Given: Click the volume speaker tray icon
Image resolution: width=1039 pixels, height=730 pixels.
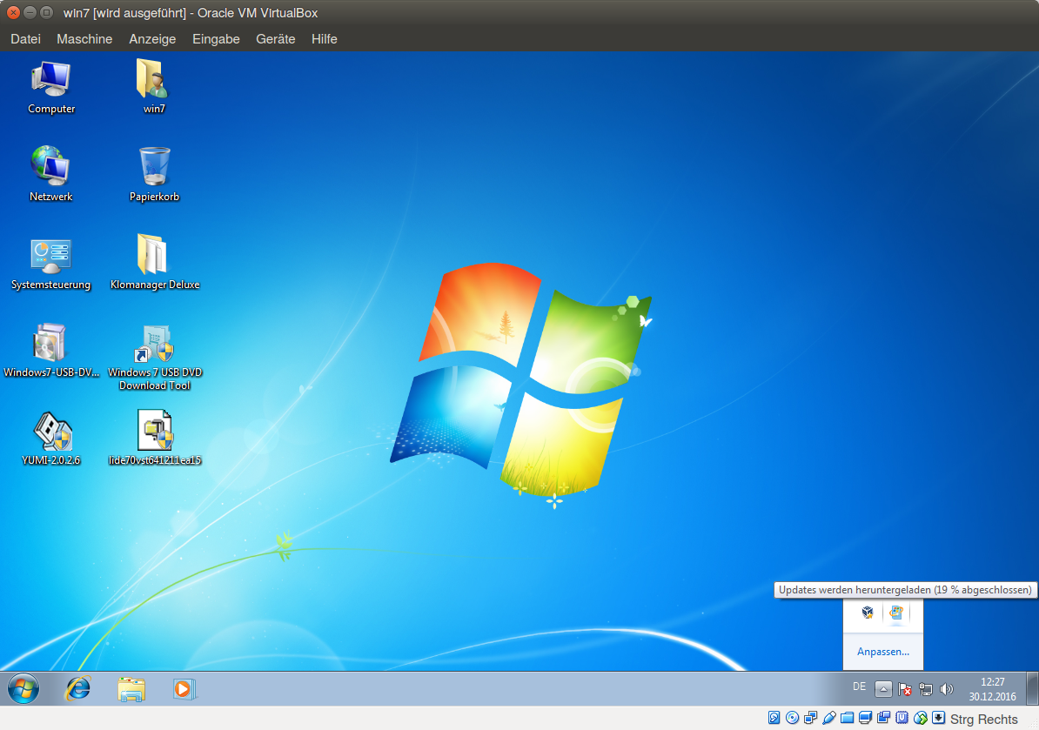Looking at the screenshot, I should (947, 688).
